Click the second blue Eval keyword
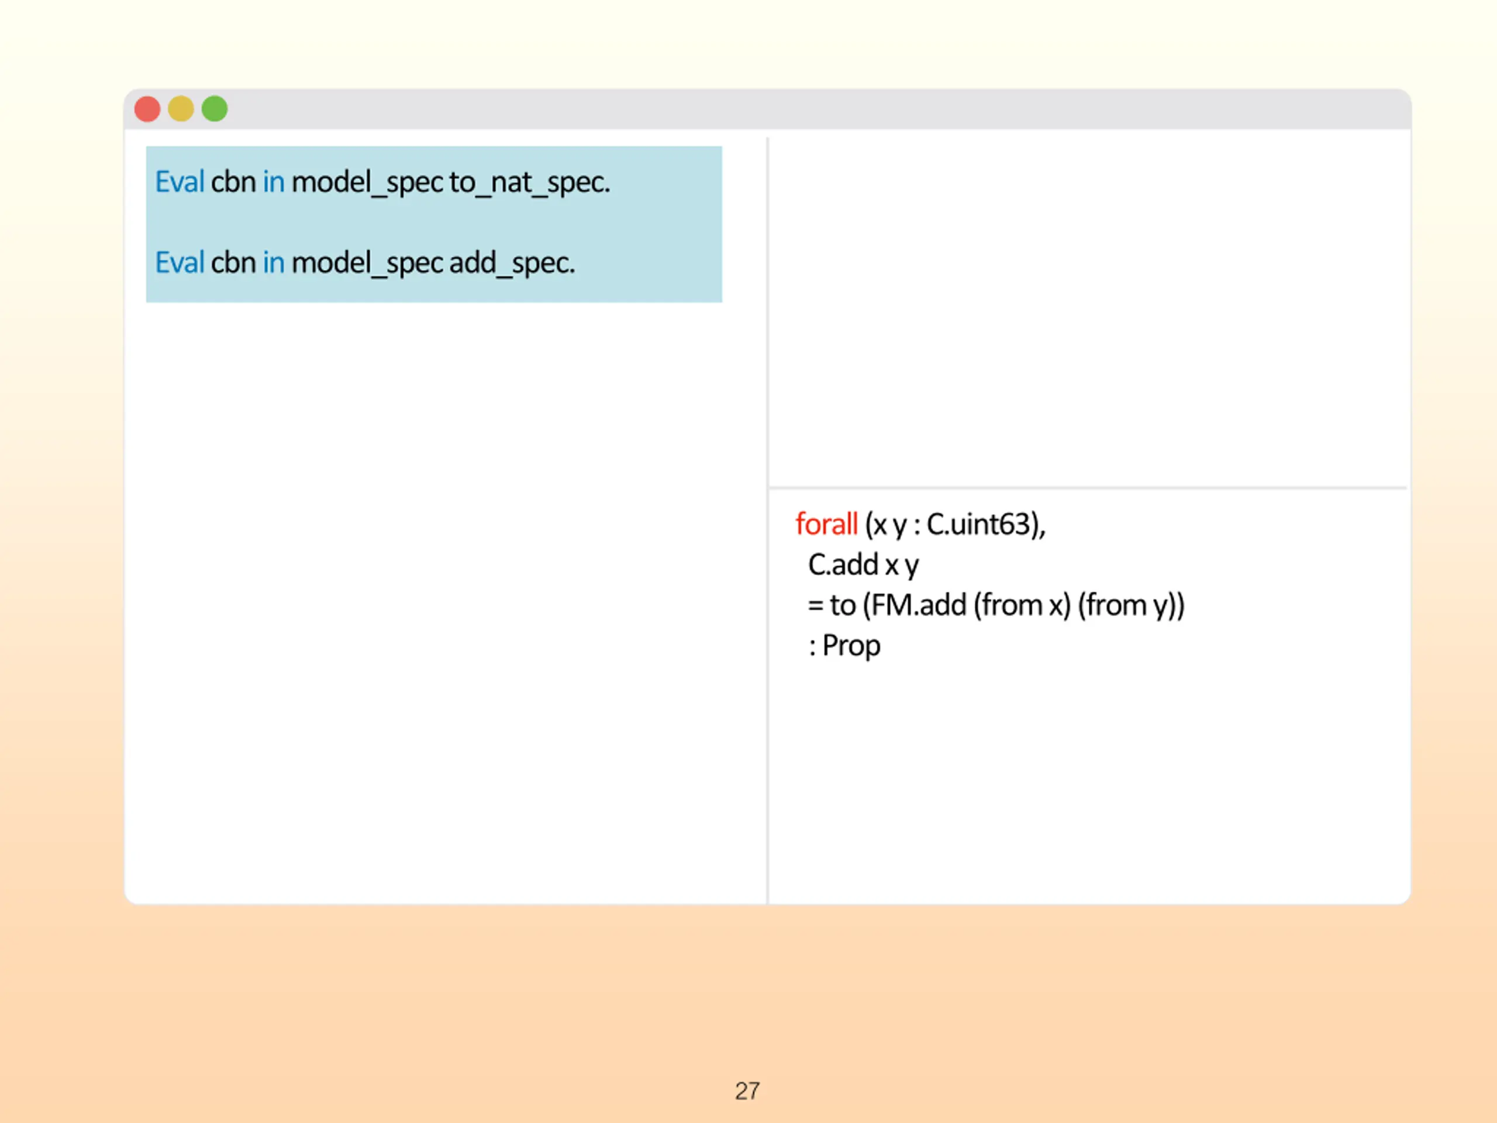This screenshot has width=1497, height=1123. 180,262
